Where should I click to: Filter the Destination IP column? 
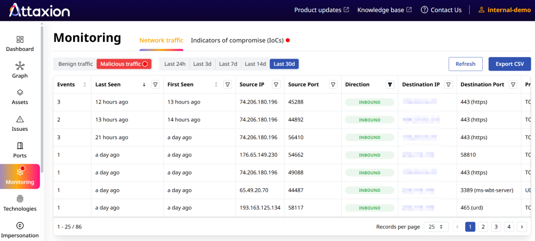(x=449, y=85)
